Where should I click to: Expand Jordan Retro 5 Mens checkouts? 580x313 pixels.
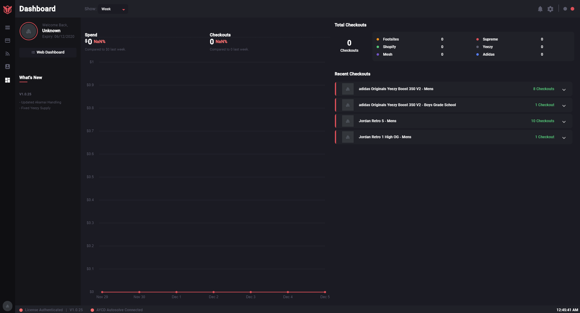click(564, 122)
